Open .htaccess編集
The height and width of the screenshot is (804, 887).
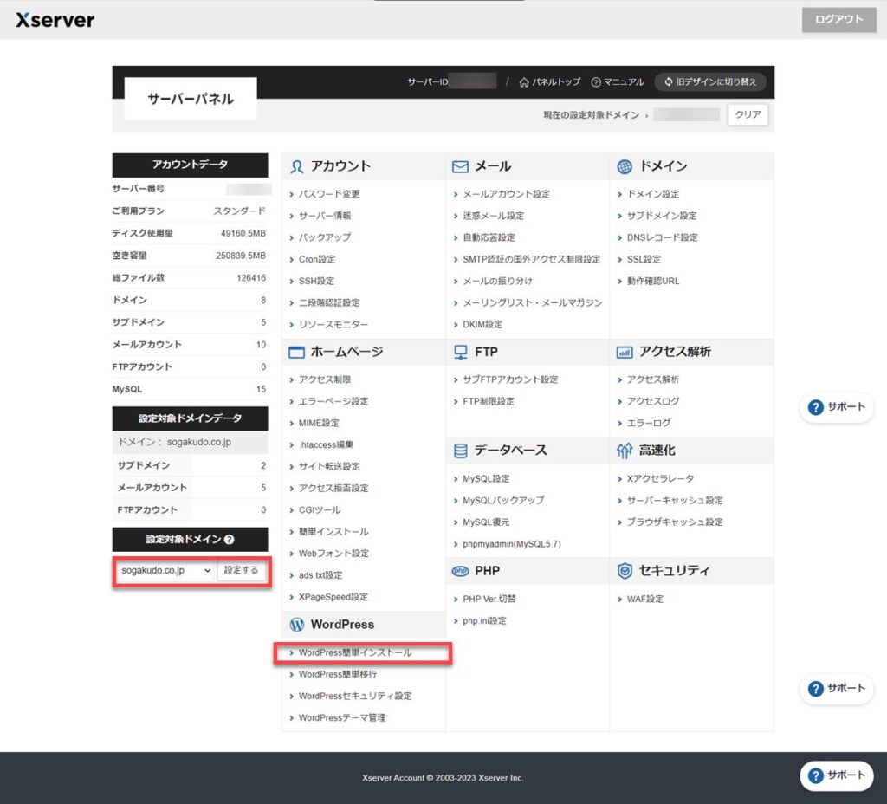point(326,444)
